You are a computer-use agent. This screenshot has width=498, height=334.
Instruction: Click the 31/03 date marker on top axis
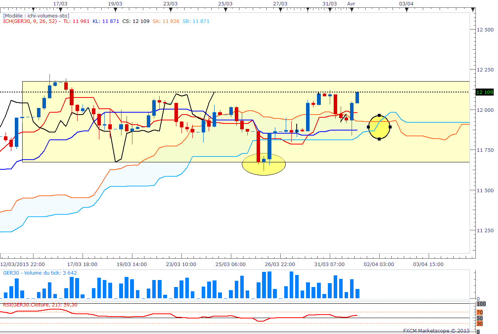pos(330,3)
